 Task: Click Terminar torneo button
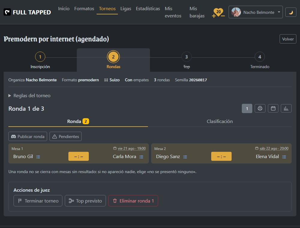(x=38, y=201)
